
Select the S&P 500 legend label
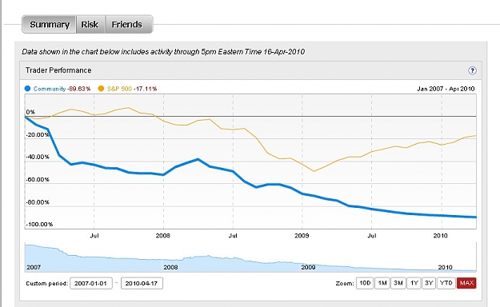coord(119,89)
